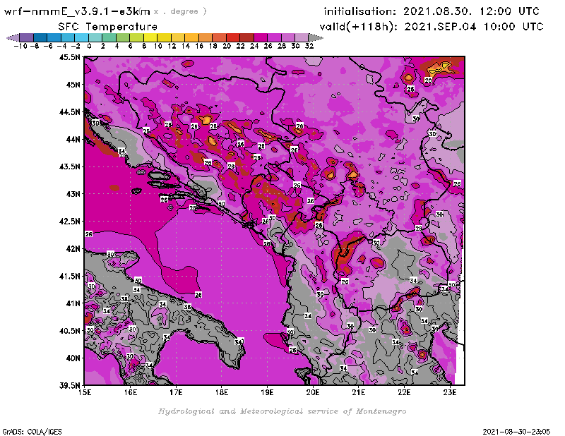Click the '23E' longitude axis label

point(450,392)
